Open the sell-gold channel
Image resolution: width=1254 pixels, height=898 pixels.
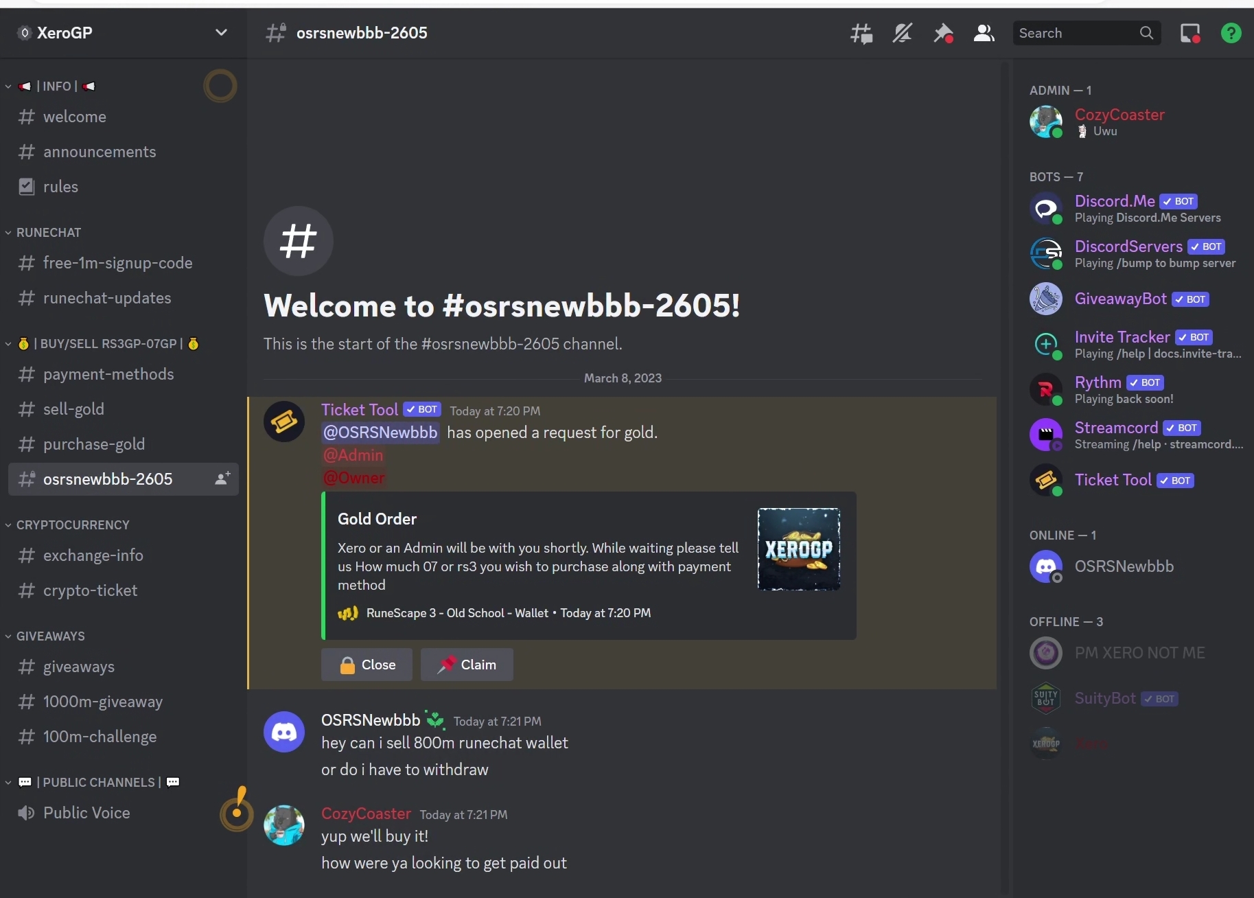click(x=124, y=409)
